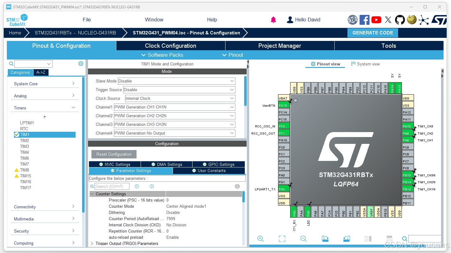Open the Window menu
This screenshot has height=253, width=451.
154,20
